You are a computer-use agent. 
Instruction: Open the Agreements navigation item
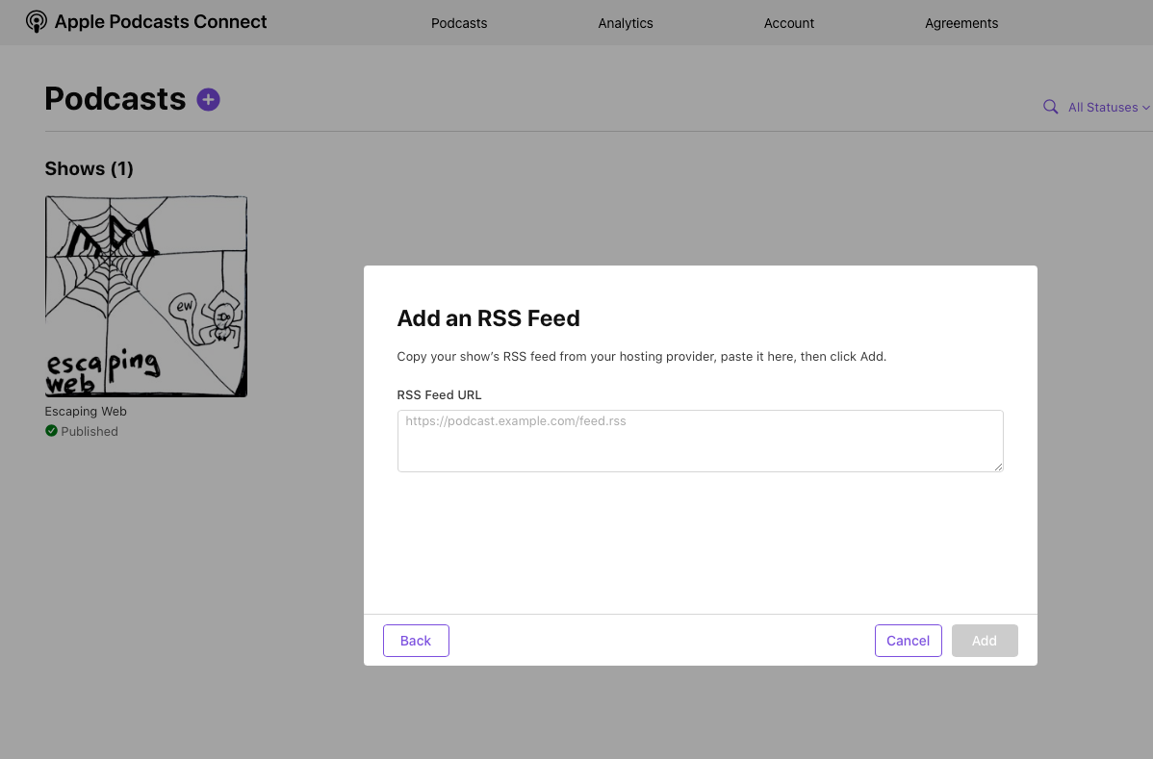(x=961, y=23)
